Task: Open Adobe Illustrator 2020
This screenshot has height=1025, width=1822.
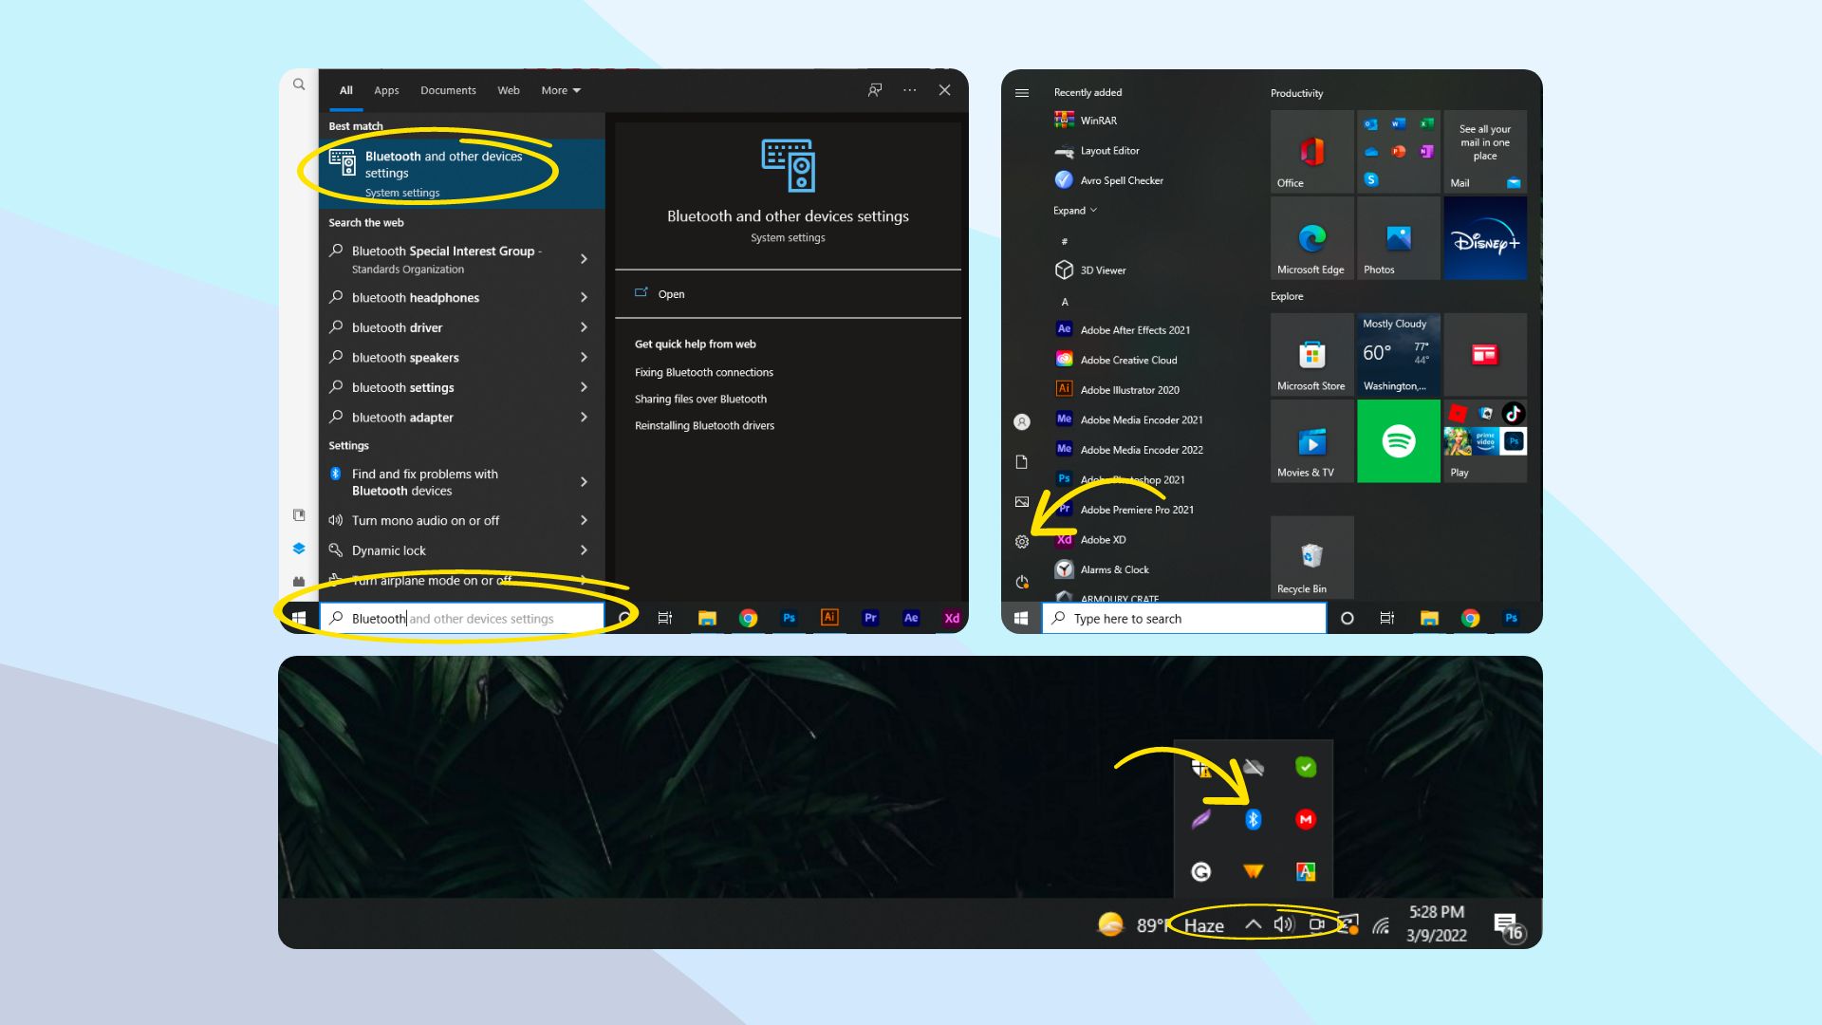Action: [1127, 389]
